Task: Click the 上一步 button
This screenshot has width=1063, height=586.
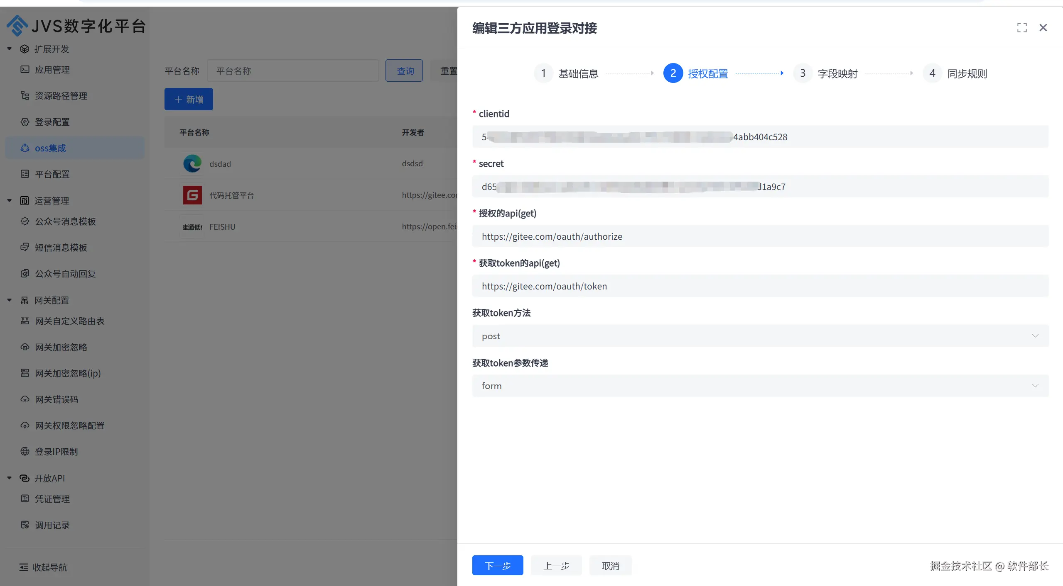Action: [x=556, y=566]
